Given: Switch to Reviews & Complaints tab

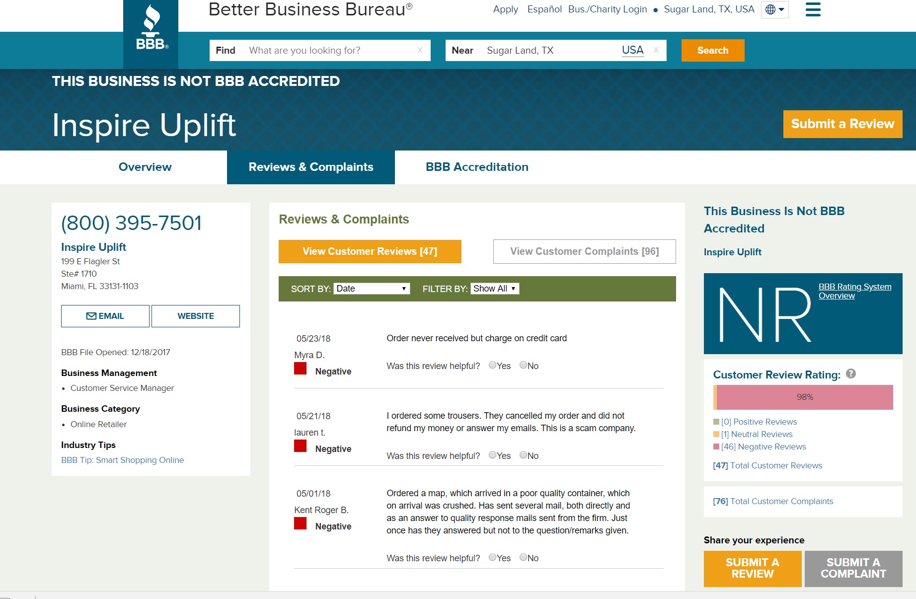Looking at the screenshot, I should point(311,167).
